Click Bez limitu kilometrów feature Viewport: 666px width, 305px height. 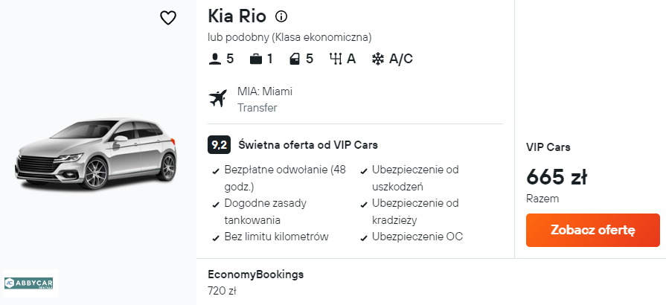276,237
